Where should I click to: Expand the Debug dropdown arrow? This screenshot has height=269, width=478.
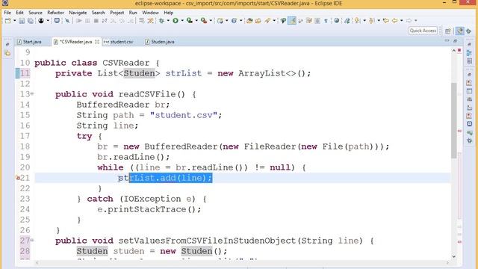[168, 21]
